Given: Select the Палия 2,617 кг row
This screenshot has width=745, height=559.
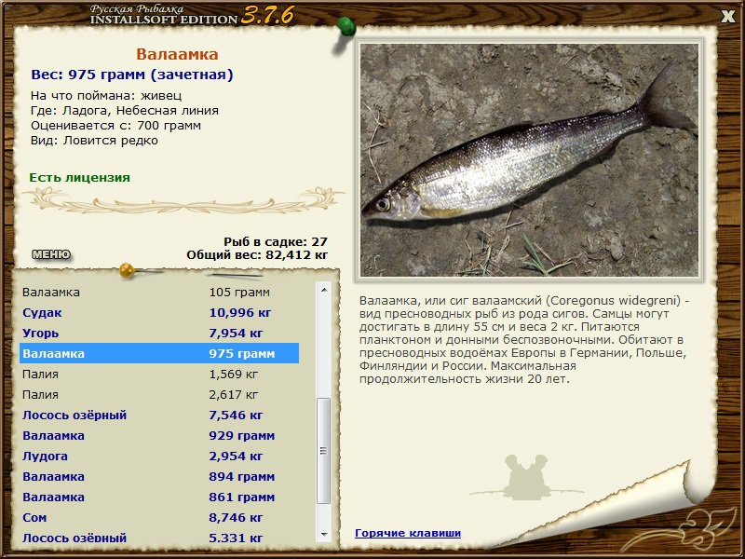Looking at the screenshot, I should tap(159, 394).
